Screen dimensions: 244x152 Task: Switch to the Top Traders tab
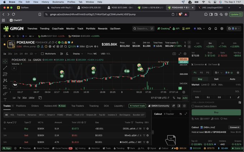(78, 106)
